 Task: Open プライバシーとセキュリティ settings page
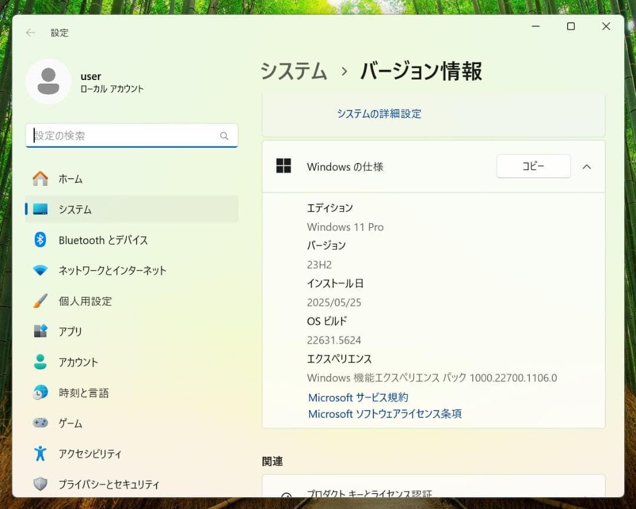(131, 484)
